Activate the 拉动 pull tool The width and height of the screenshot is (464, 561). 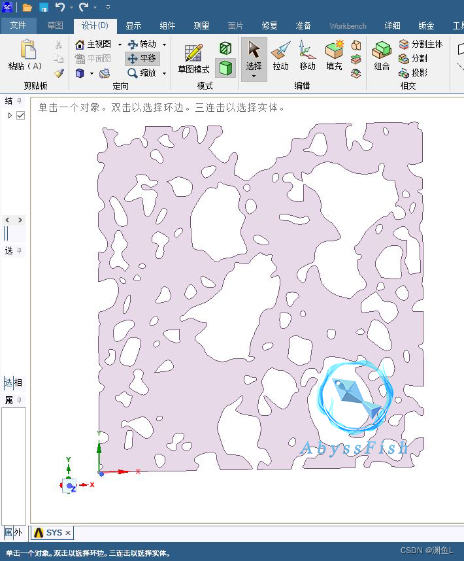280,56
